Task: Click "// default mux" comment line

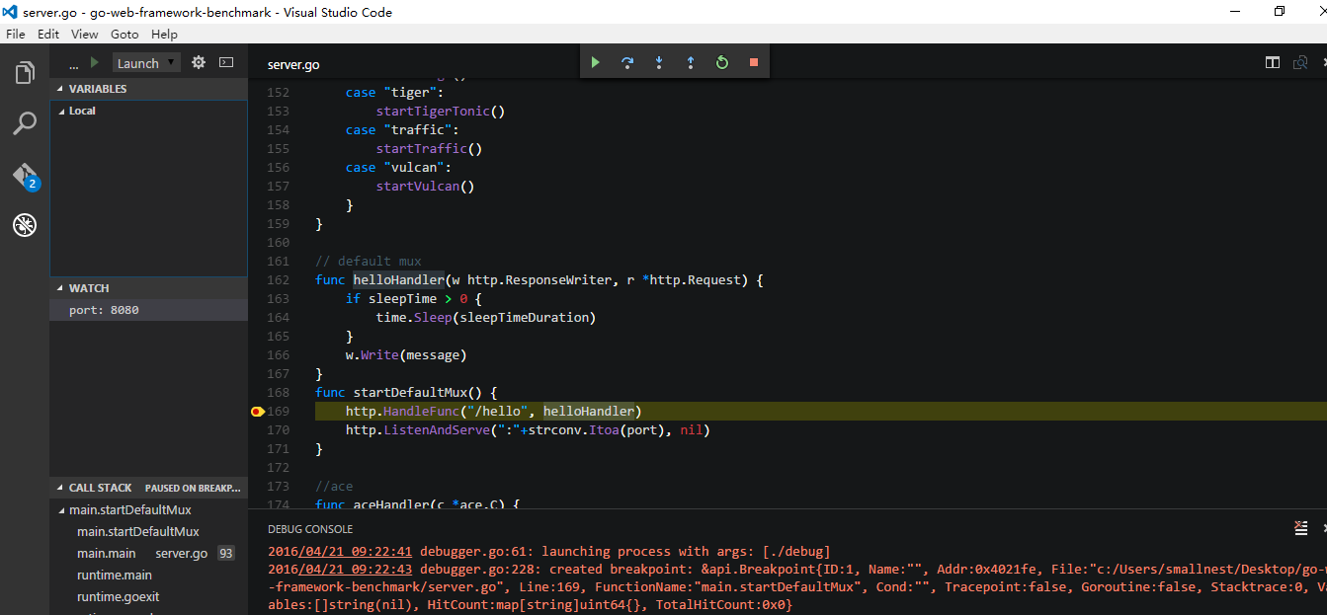Action: (x=369, y=262)
